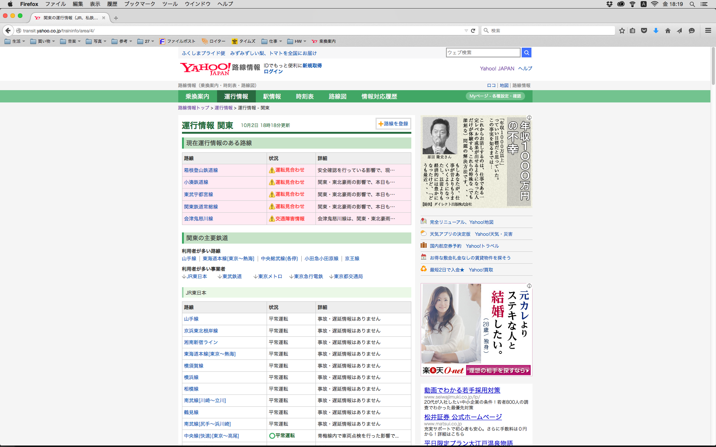716x447 pixels.
Task: Click the Myページ settings pill button
Action: click(x=495, y=96)
